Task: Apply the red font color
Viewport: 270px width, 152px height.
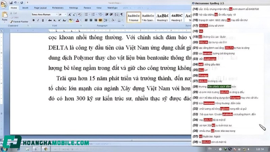Action: (x=78, y=20)
